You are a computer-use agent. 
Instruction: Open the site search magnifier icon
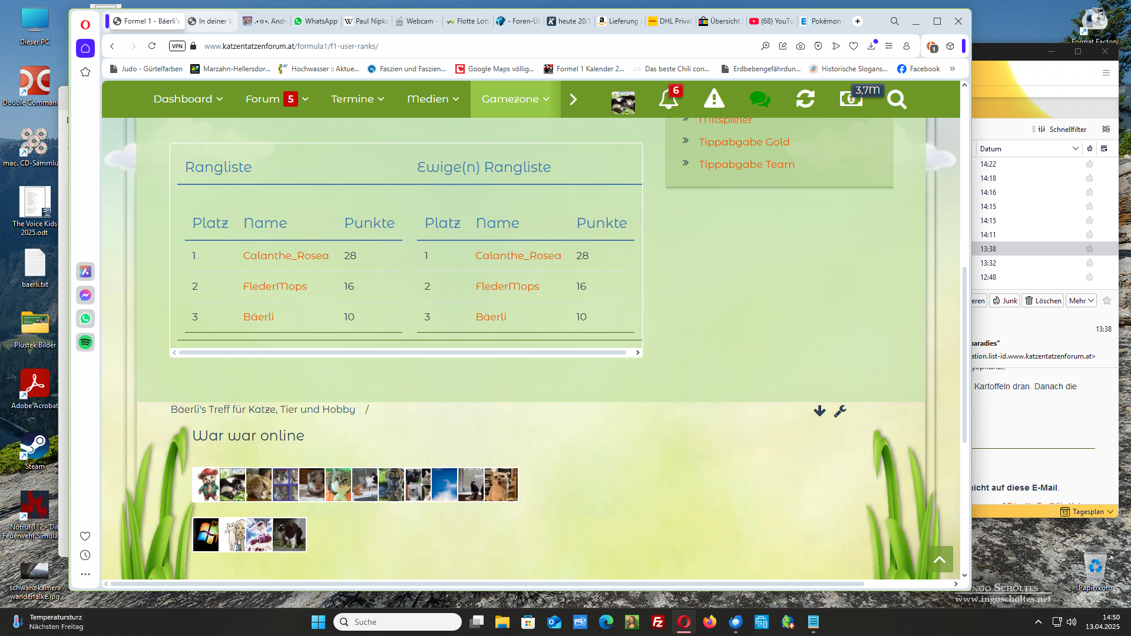pyautogui.click(x=897, y=100)
